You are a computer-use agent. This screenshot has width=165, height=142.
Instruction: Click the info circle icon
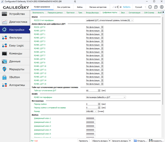click(150, 7)
